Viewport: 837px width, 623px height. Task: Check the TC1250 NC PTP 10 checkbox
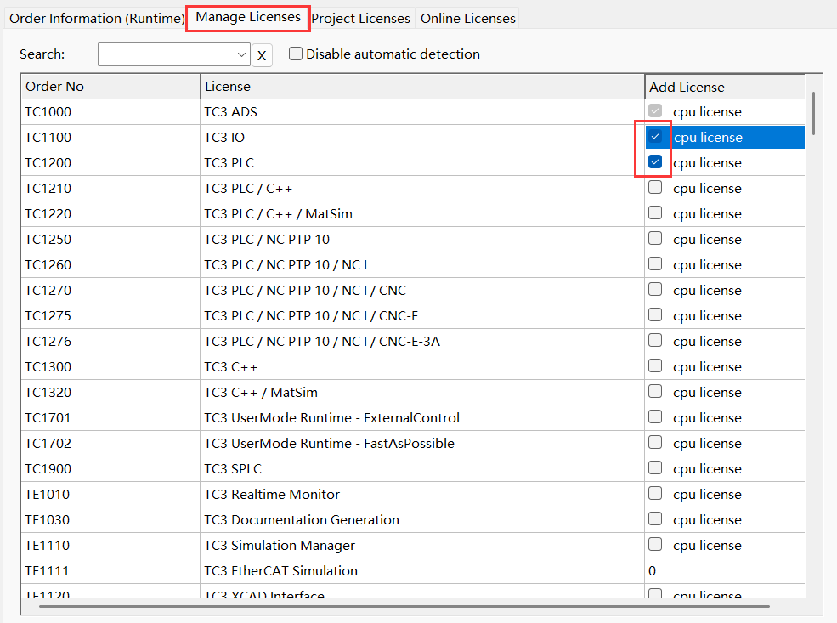click(x=655, y=238)
